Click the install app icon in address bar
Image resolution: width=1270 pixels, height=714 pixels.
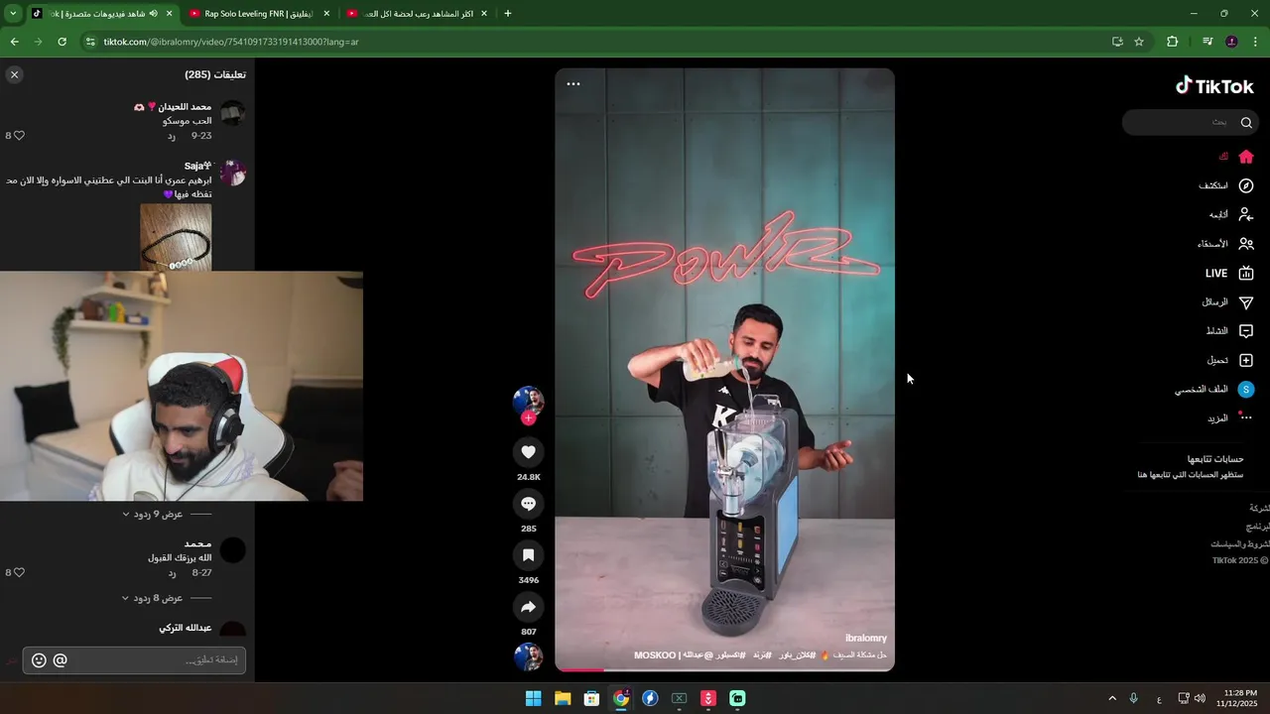[1117, 42]
